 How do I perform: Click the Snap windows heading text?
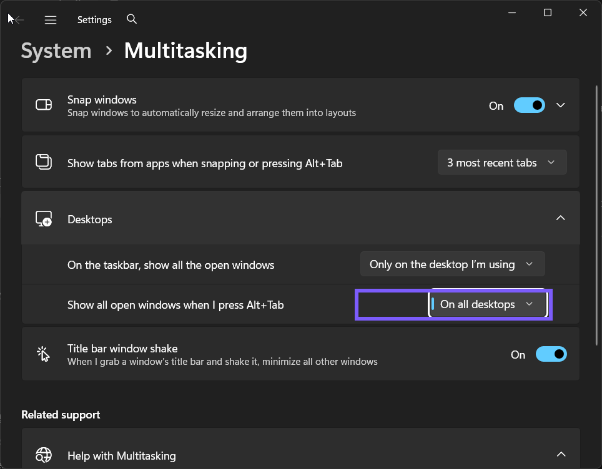pyautogui.click(x=102, y=100)
